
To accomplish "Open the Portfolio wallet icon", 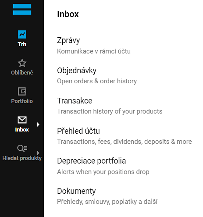I will 22,91.
